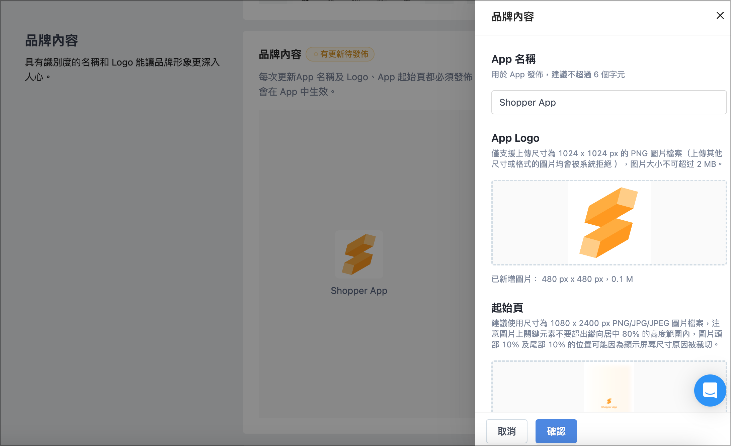Select the App 名稱 section heading
The width and height of the screenshot is (731, 446).
(x=513, y=59)
